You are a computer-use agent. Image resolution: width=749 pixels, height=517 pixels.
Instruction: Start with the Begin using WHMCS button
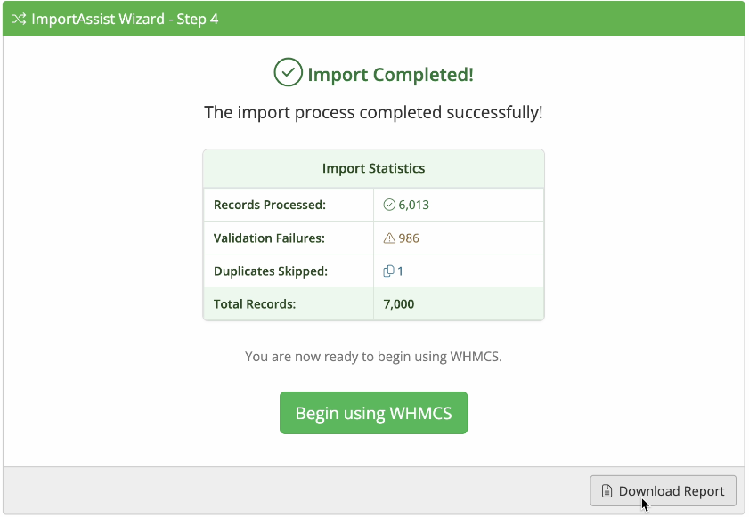coord(373,413)
